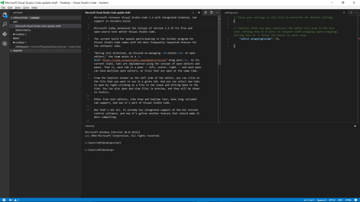Image resolution: width=360 pixels, height=202 pixels.
Task: Click the terminal prompt c:\Users\HP\Desktop>
Action: point(99,150)
